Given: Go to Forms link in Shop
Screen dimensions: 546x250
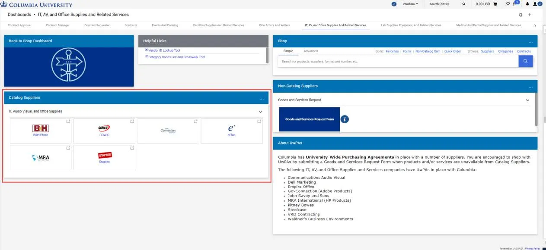Looking at the screenshot, I should click(407, 51).
